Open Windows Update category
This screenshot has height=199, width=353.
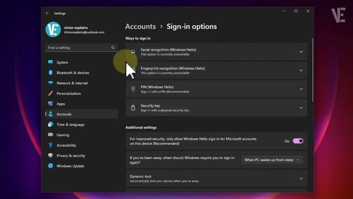pyautogui.click(x=82, y=166)
